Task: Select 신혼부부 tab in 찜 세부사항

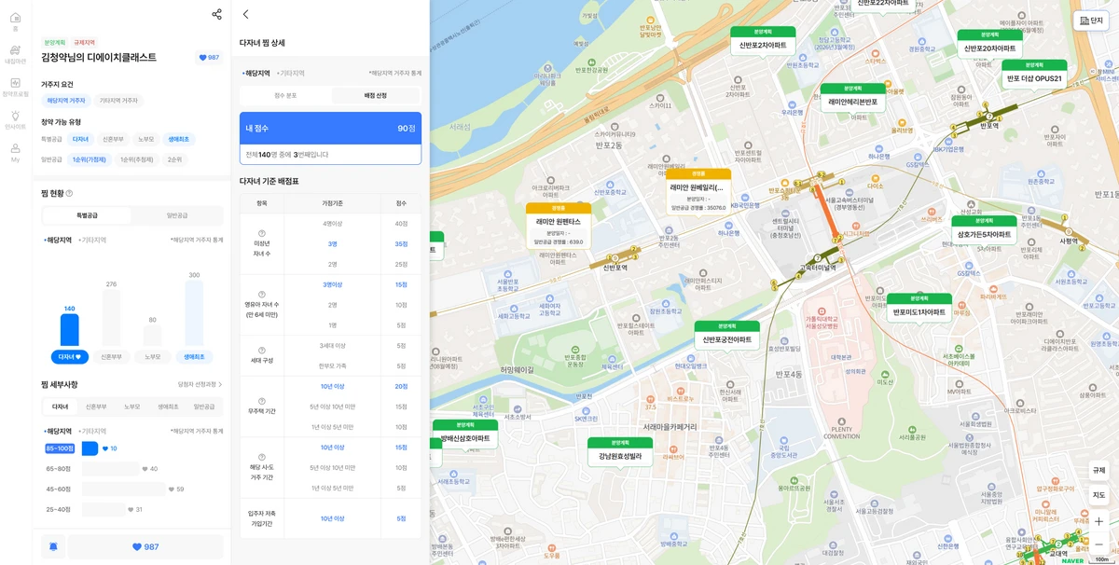Action: [x=96, y=407]
